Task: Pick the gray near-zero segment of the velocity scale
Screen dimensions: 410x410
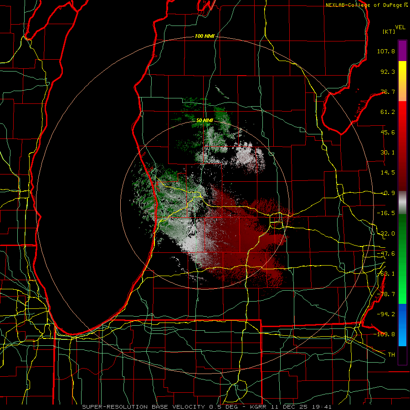Action: 402,202
